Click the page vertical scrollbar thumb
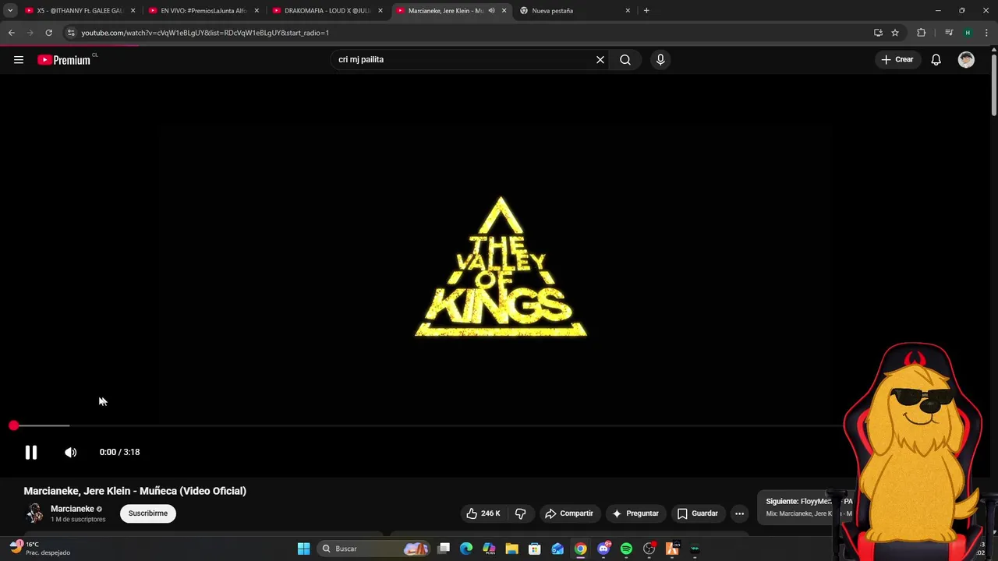The height and width of the screenshot is (561, 998). (x=993, y=84)
